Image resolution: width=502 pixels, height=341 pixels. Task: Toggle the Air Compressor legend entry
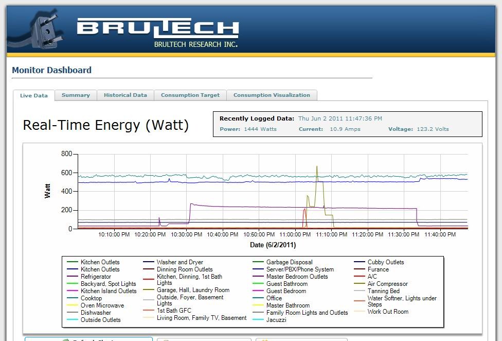(x=387, y=284)
